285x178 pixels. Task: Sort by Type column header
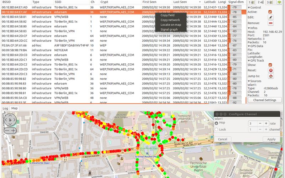42,2
